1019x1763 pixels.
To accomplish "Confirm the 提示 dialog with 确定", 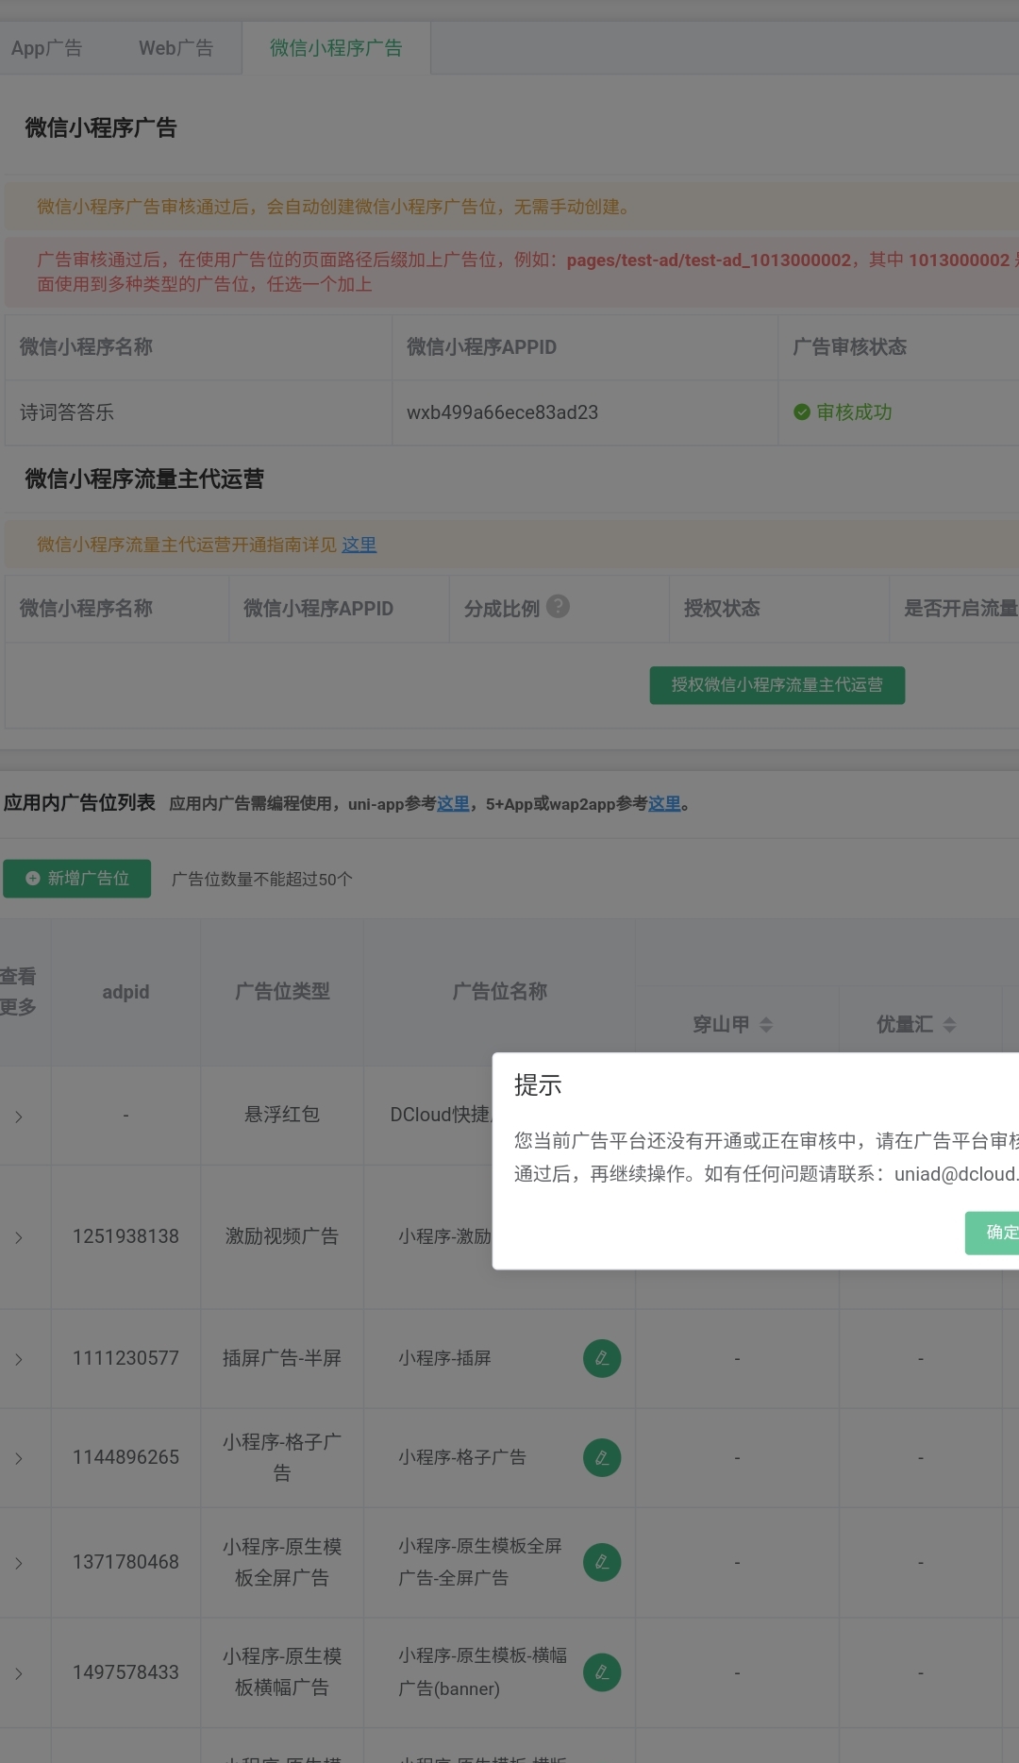I will (998, 1233).
